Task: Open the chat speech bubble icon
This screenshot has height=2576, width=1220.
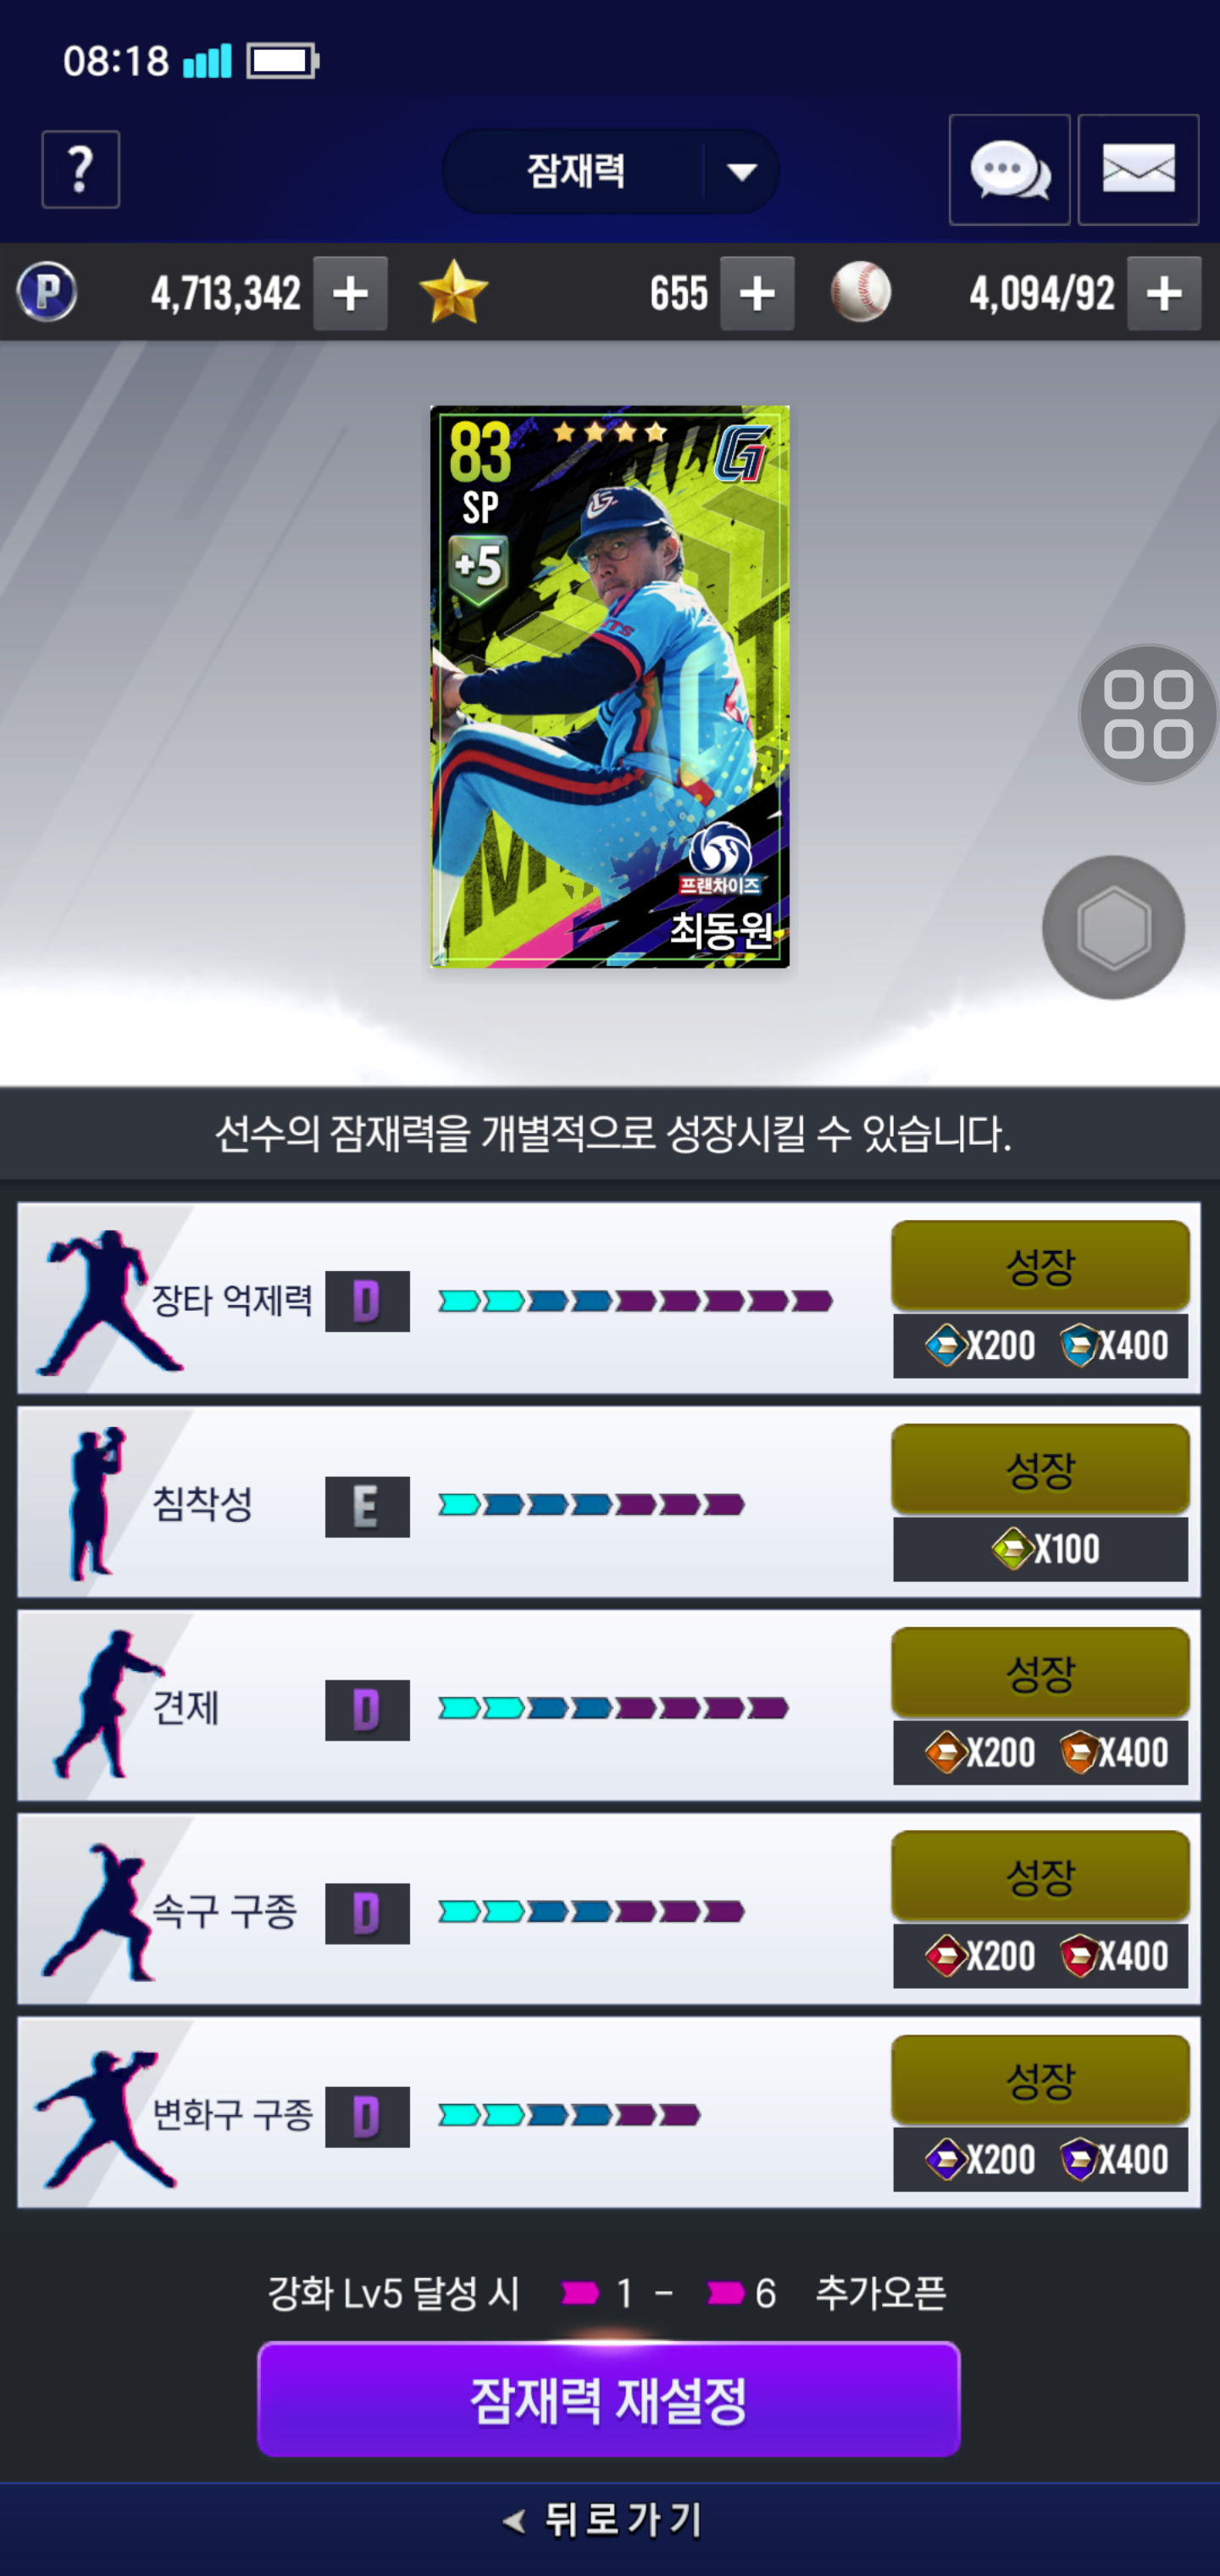Action: coord(1009,170)
